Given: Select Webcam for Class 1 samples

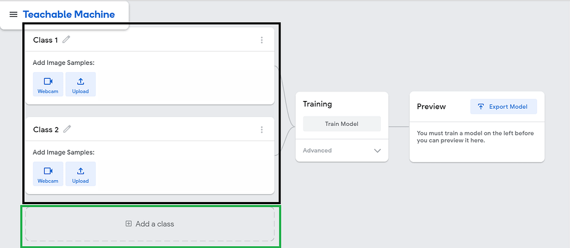Looking at the screenshot, I should [48, 84].
